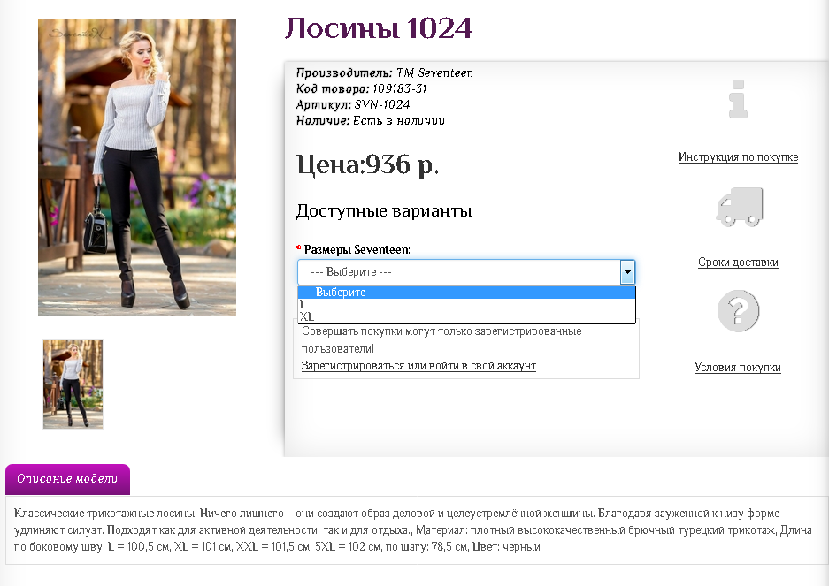Switch to the Описание модели tab
Viewport: 829px width, 586px height.
(67, 479)
